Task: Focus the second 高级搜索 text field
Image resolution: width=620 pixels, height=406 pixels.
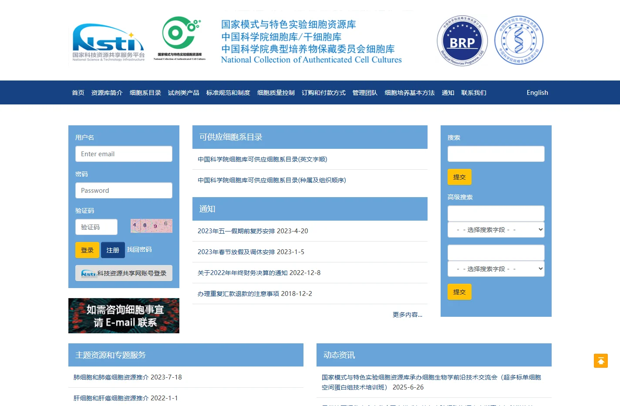Action: [x=496, y=252]
